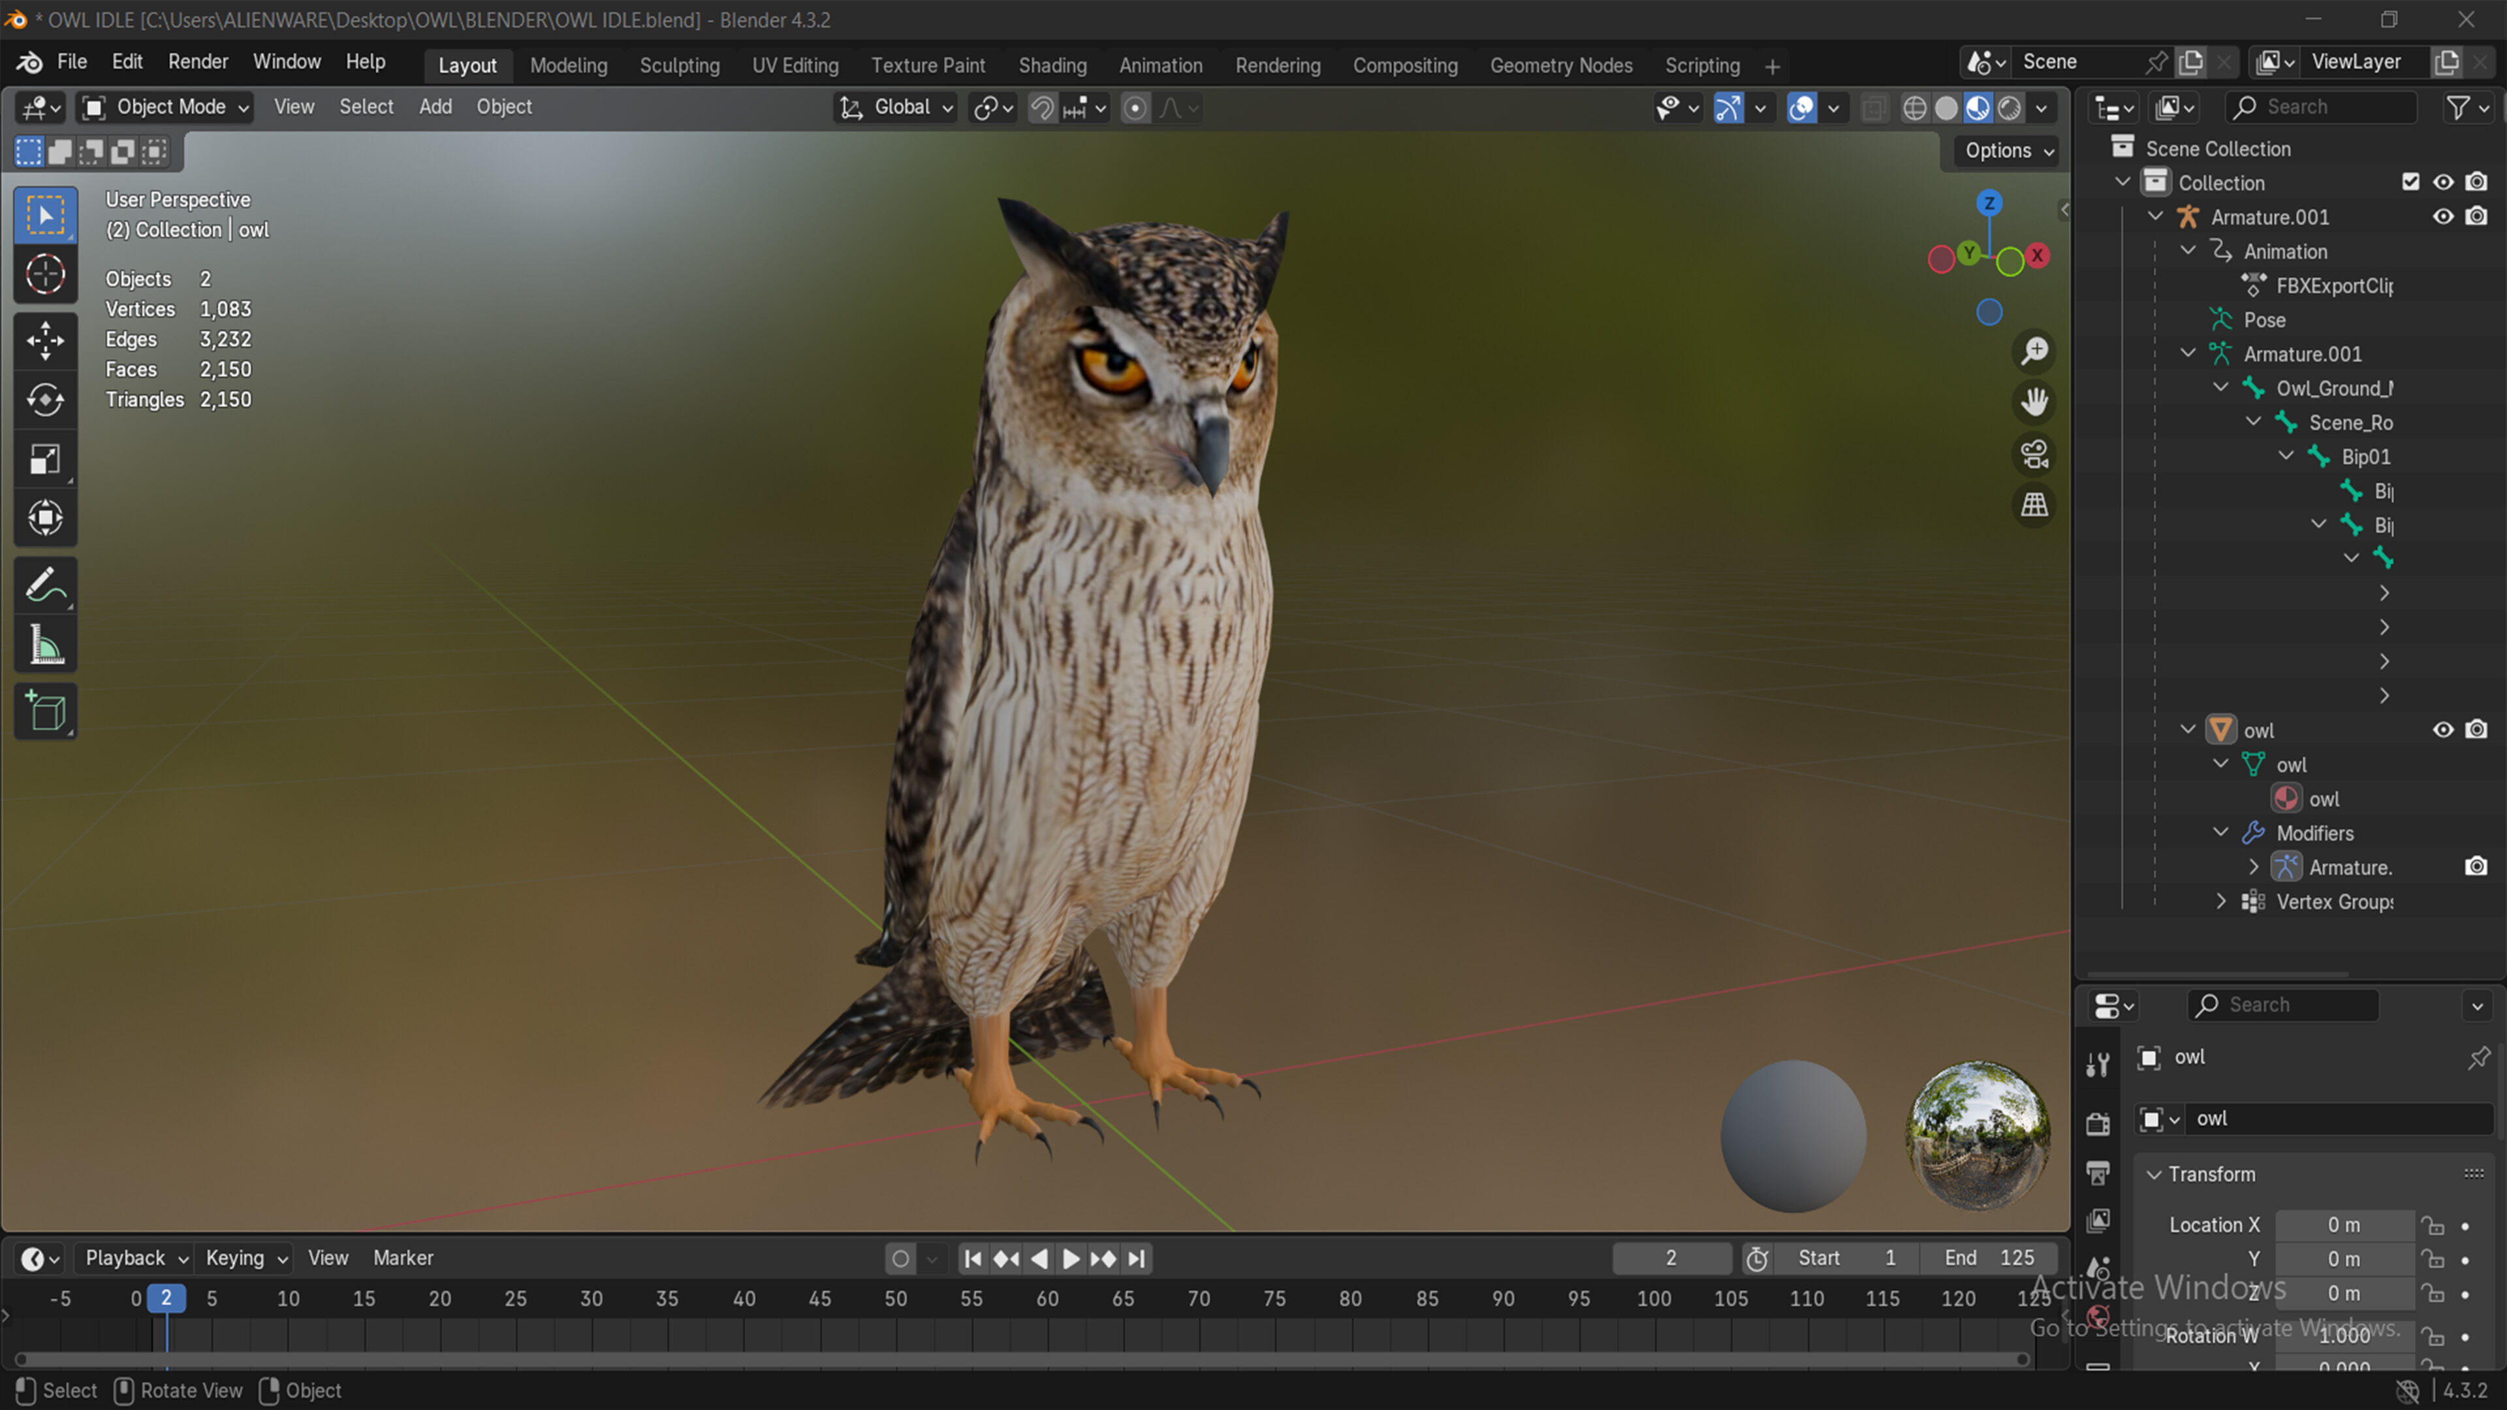Collapse the Modifiers tree item
The height and width of the screenshot is (1410, 2507).
[x=2220, y=833]
